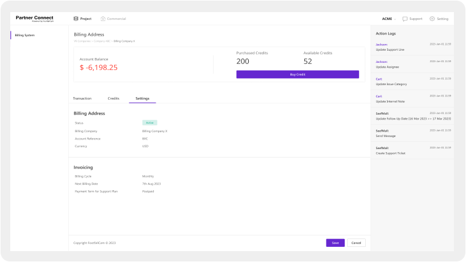Click the Monthly billing cycle value
This screenshot has width=466, height=262.
(147, 176)
